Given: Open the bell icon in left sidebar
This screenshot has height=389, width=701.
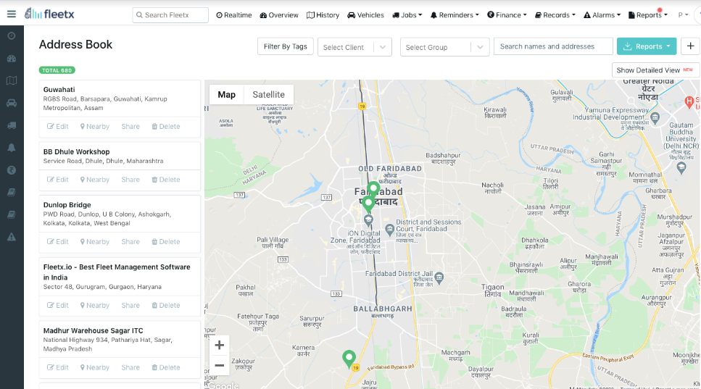Looking at the screenshot, I should pyautogui.click(x=12, y=148).
